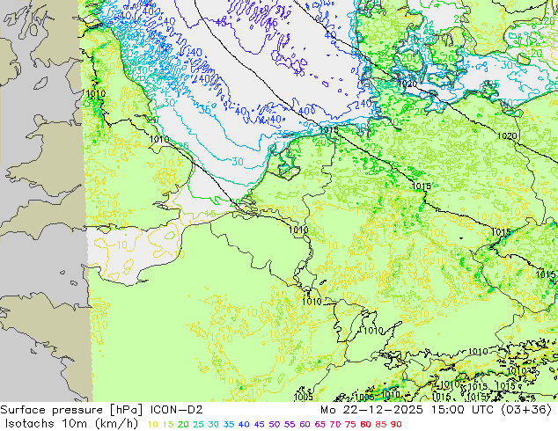Click the forecast step text "(03+36)"

(x=526, y=410)
